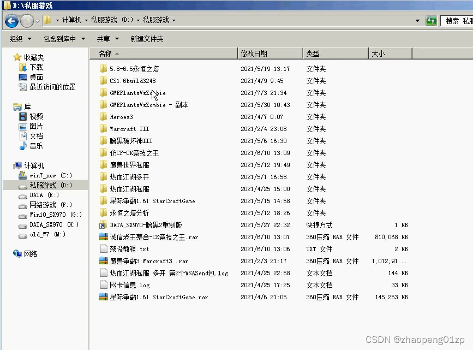473x350 pixels.
Task: Select the GMEPlantsVsZombie folder dated 2021/7/3
Action: click(x=137, y=93)
